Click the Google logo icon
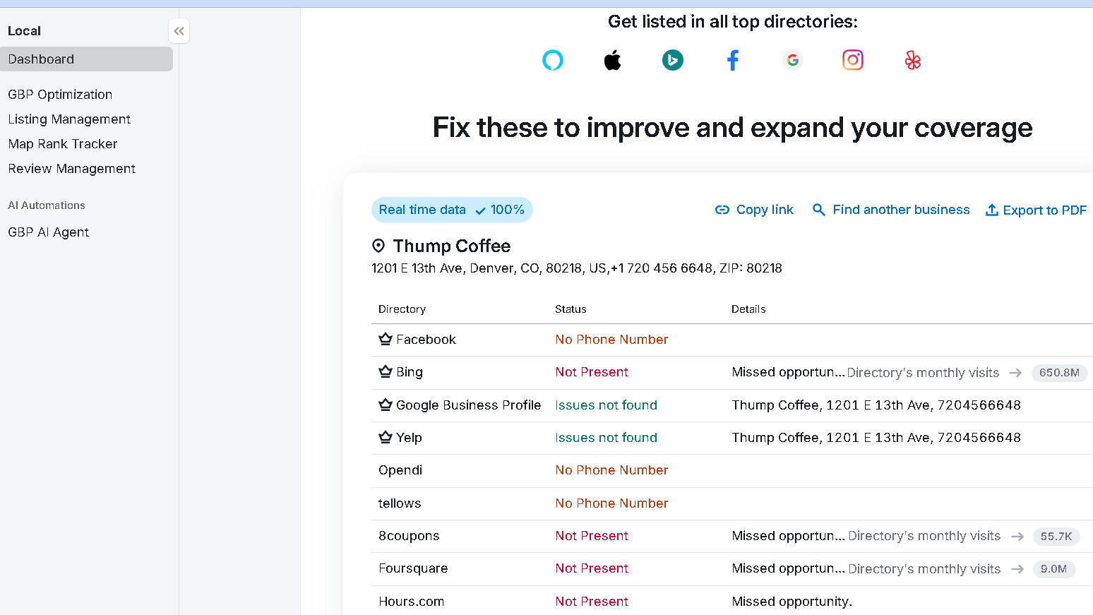Screen dimensions: 1093x615 (793, 61)
